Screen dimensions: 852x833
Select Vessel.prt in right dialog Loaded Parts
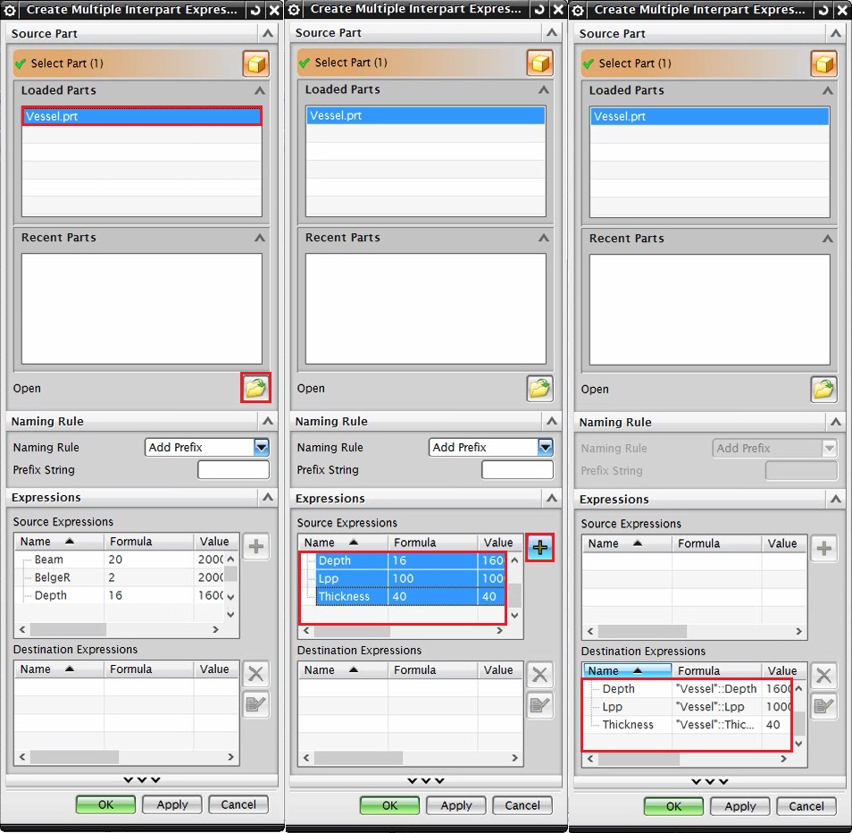click(x=710, y=116)
